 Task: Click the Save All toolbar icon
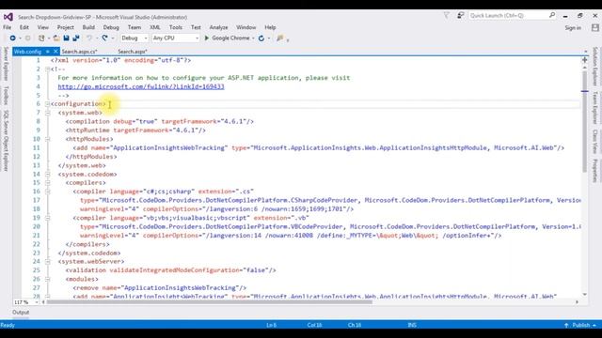[76, 38]
